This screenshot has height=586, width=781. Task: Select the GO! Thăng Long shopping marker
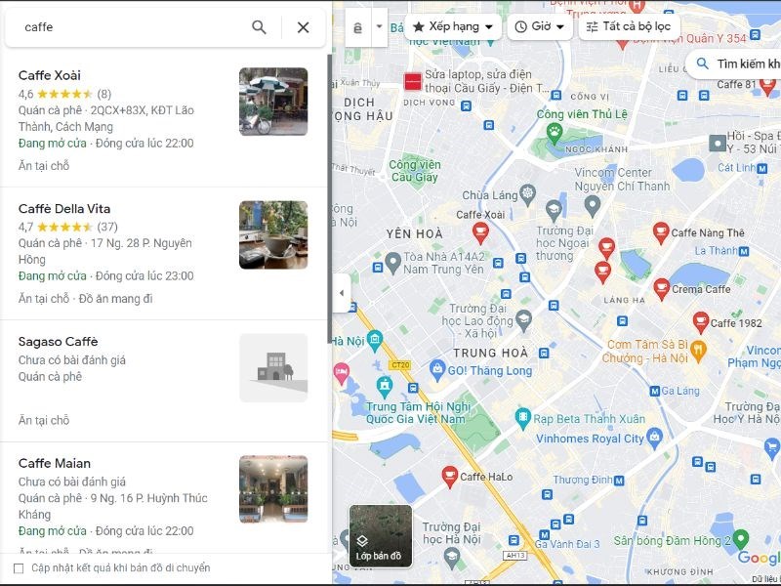coord(437,370)
